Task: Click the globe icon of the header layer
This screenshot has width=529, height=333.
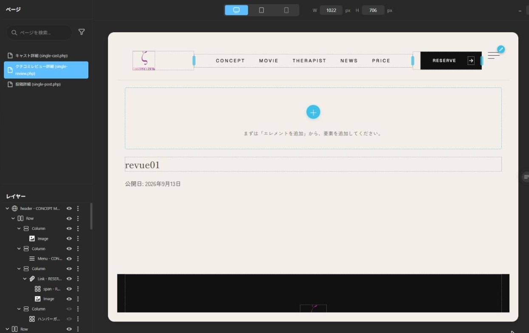Action: pyautogui.click(x=14, y=209)
